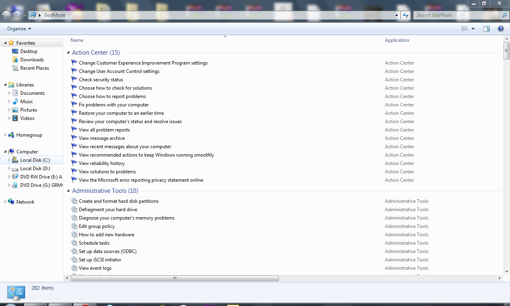Screen dimensions: 510x306
Task: Click the Pictures library icon
Action: (x=15, y=110)
